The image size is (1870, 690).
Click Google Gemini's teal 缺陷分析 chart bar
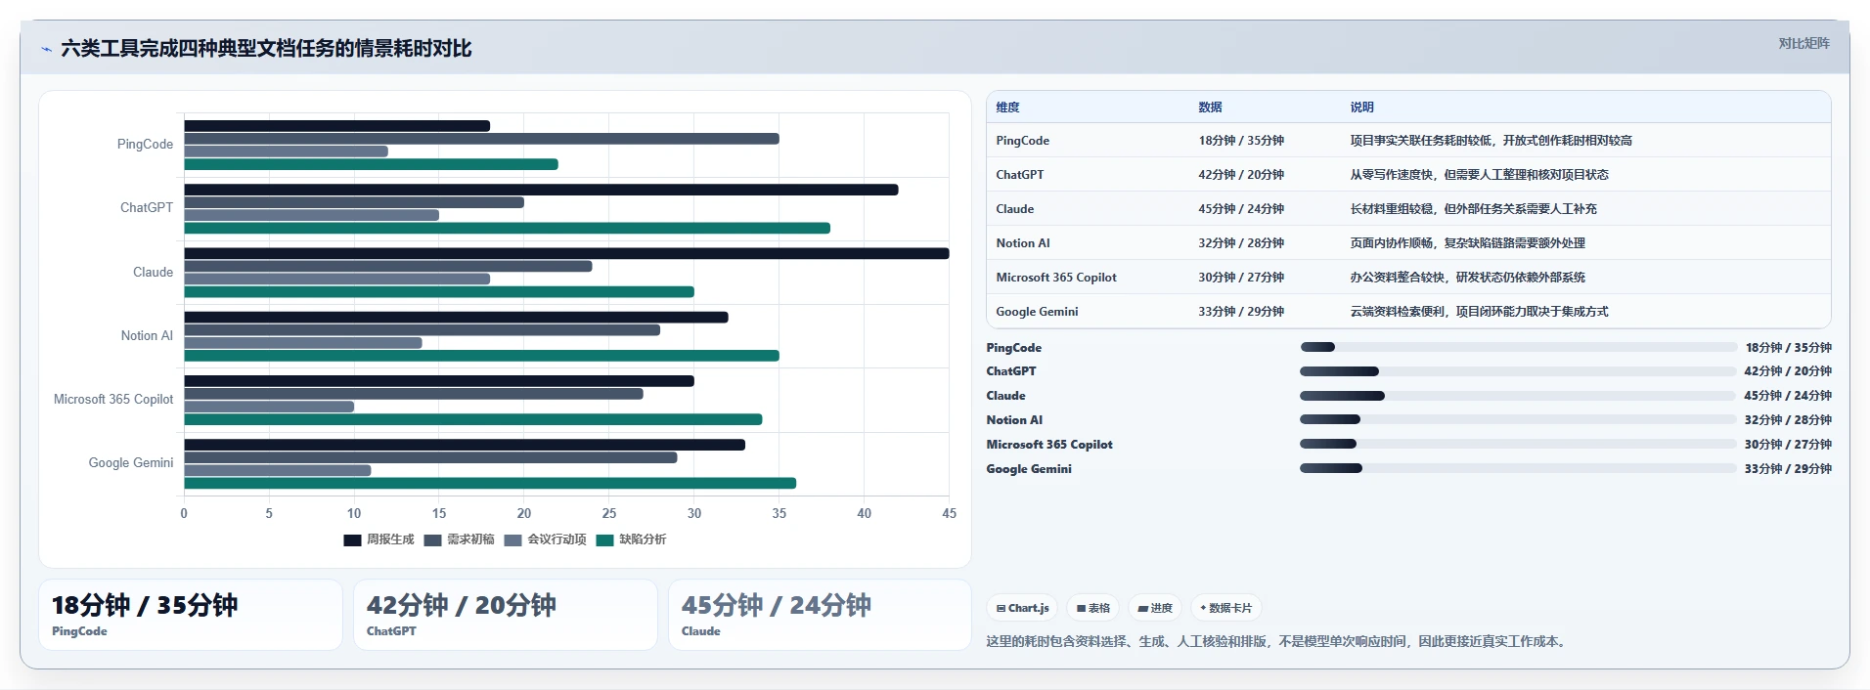(490, 483)
